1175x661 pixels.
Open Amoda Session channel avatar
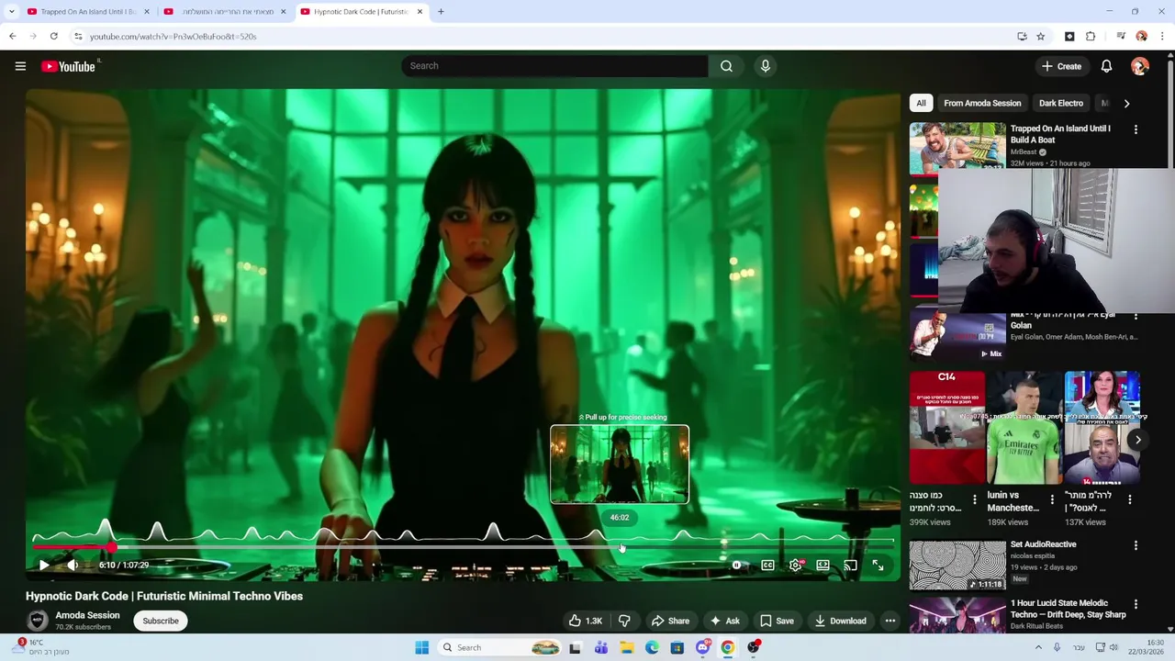[38, 621]
